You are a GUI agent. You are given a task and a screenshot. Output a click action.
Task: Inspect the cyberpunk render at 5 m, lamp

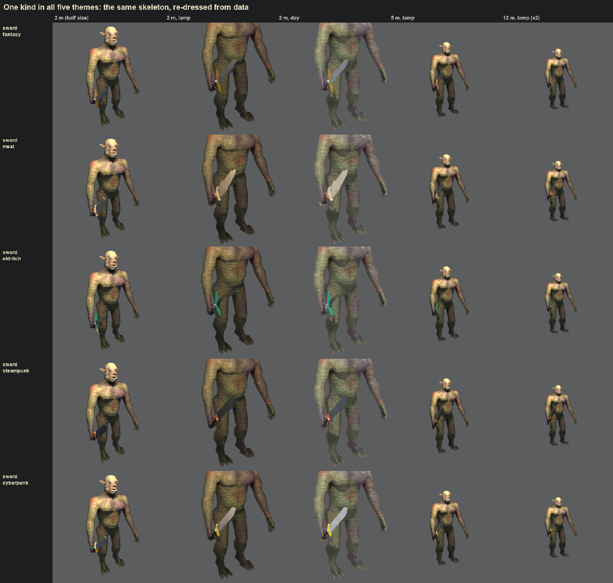445,527
